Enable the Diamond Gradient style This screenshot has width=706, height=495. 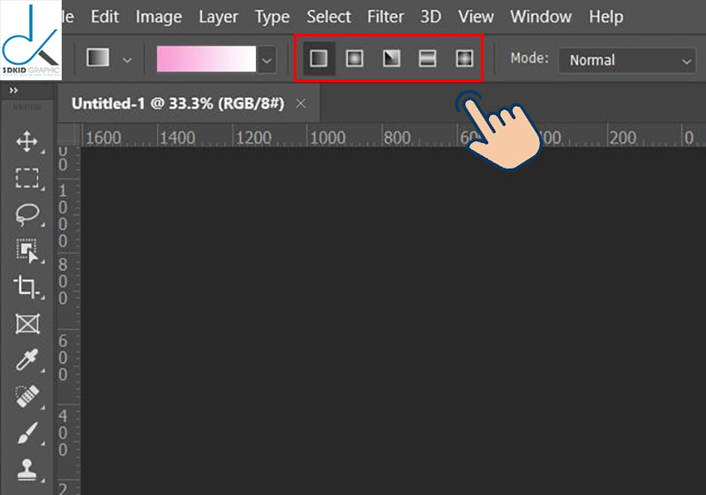tap(464, 58)
